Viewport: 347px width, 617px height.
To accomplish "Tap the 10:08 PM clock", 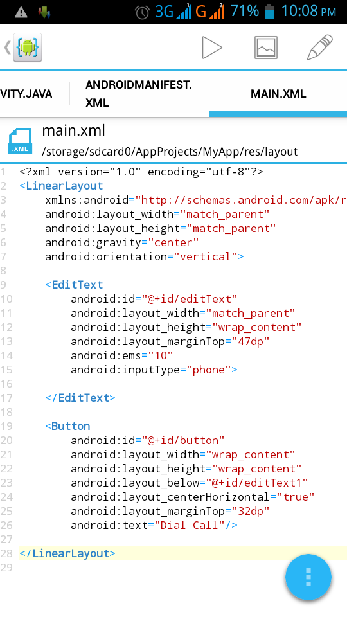I will point(308,12).
